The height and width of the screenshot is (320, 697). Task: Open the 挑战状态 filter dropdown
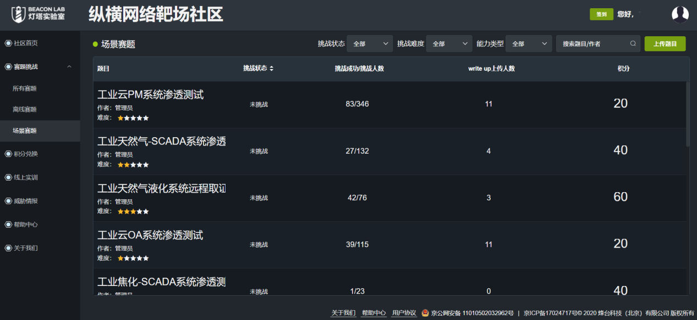pyautogui.click(x=370, y=44)
